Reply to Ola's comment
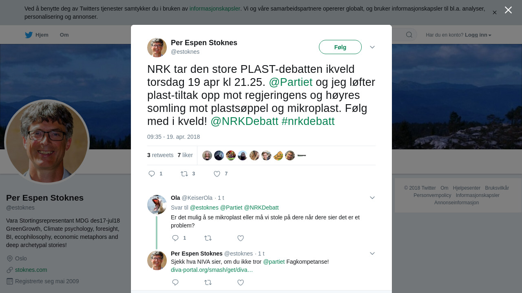 (175, 238)
